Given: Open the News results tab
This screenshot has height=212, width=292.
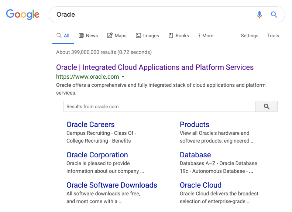Looking at the screenshot, I should (x=88, y=36).
